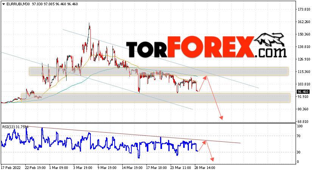Select price scale value 91.910
Viewport: 313px width, 172px height.
pyautogui.click(x=303, y=97)
